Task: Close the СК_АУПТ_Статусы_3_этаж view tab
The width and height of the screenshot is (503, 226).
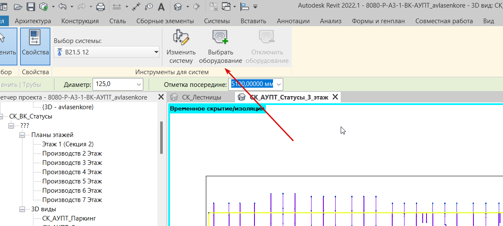Action: 335,97
